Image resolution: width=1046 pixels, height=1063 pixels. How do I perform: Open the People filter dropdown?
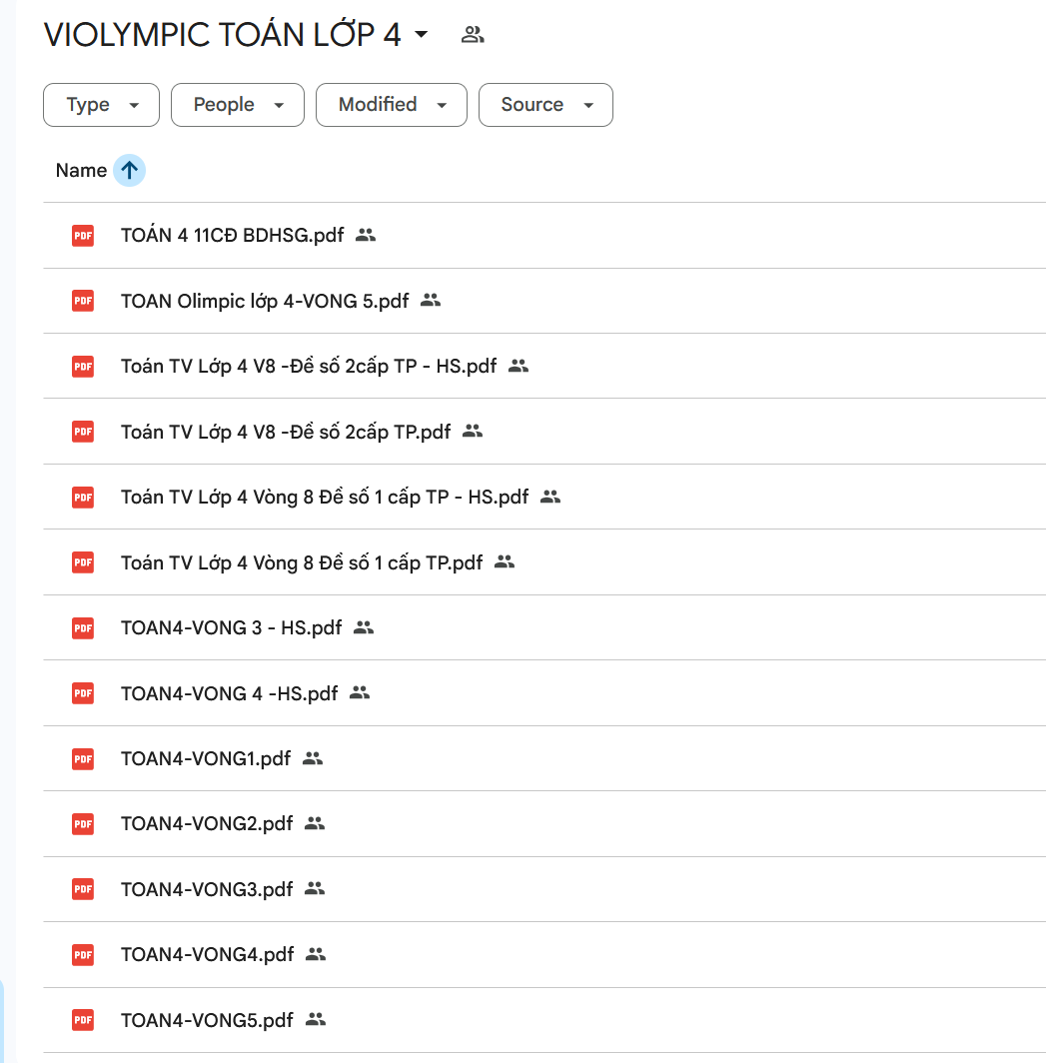point(238,105)
